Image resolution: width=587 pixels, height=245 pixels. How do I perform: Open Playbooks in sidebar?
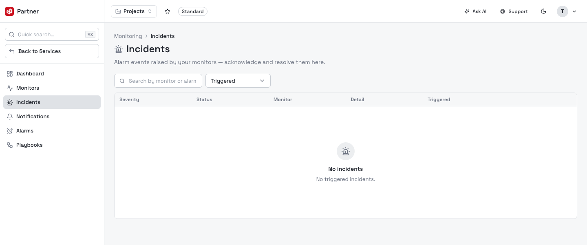coord(52,145)
